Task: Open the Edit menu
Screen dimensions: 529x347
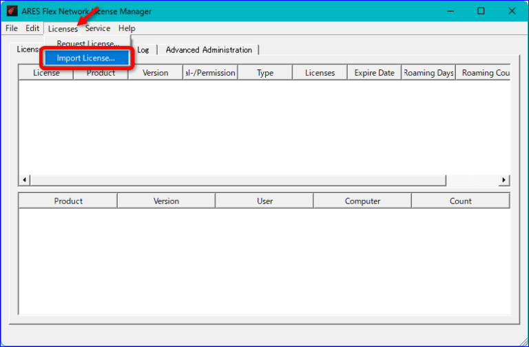Action: pyautogui.click(x=32, y=28)
